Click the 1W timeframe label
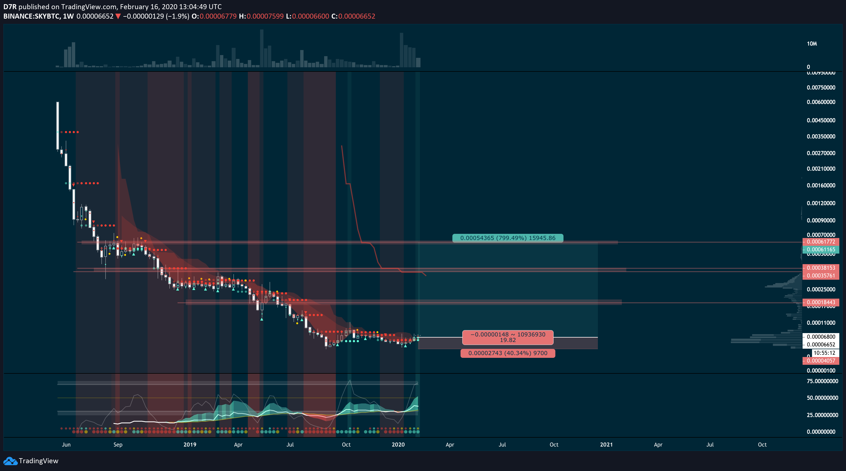846x471 pixels. pos(68,16)
